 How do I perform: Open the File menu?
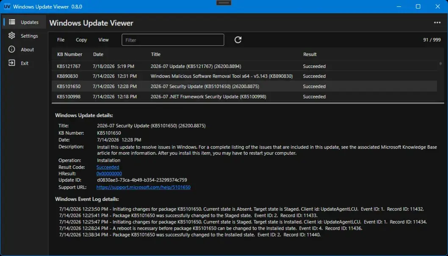point(61,40)
